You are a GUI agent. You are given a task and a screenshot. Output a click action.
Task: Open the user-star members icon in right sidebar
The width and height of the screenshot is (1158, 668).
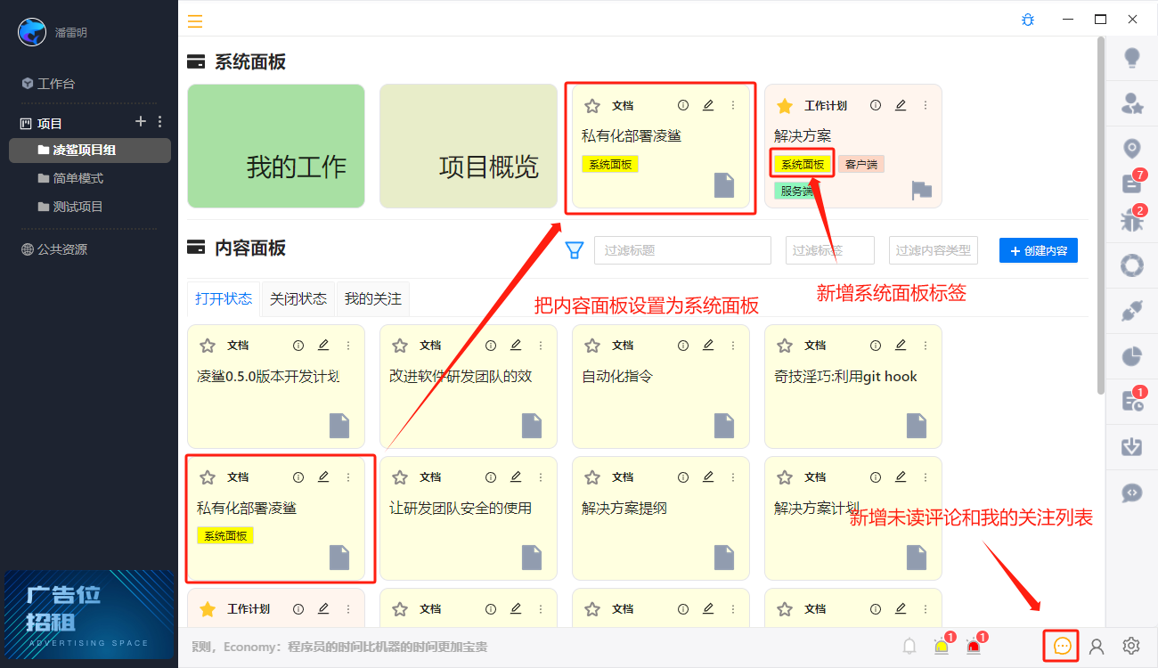click(x=1132, y=103)
